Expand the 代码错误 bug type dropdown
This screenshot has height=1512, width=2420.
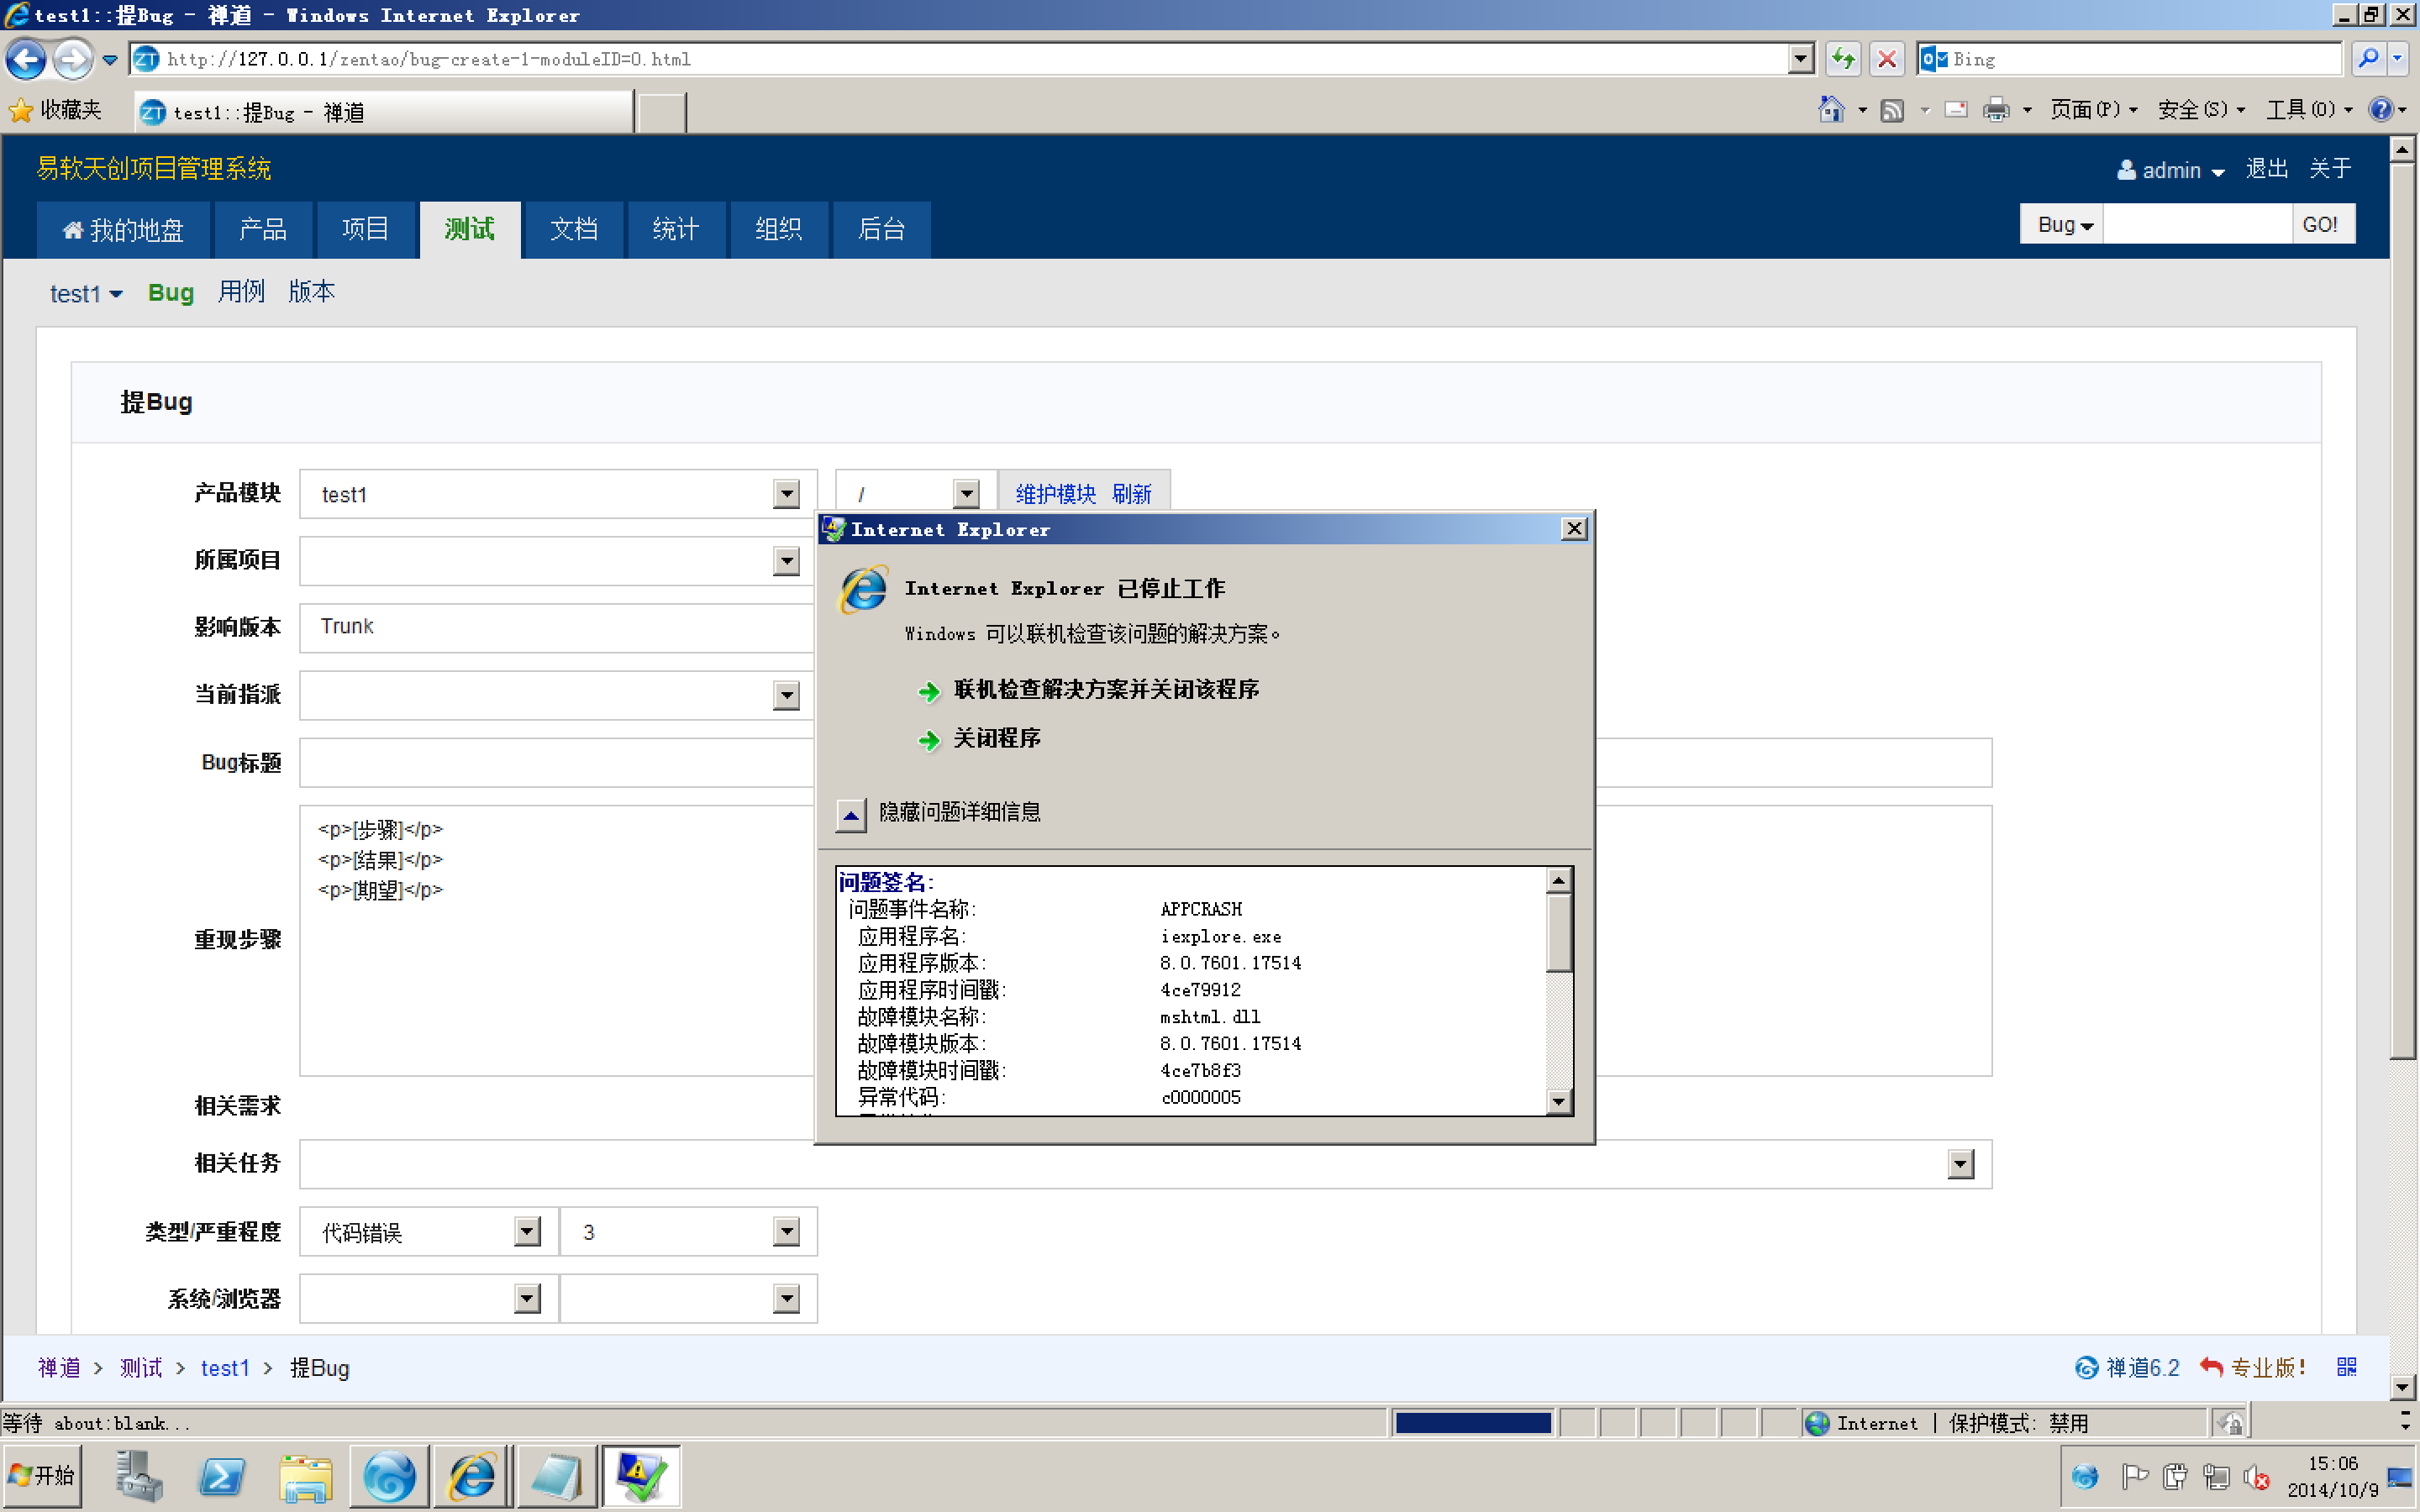[x=526, y=1231]
